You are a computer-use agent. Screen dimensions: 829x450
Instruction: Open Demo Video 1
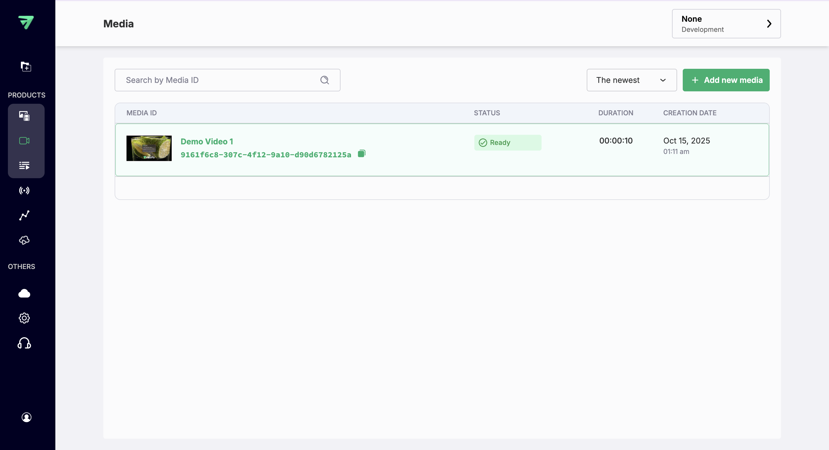(x=207, y=142)
